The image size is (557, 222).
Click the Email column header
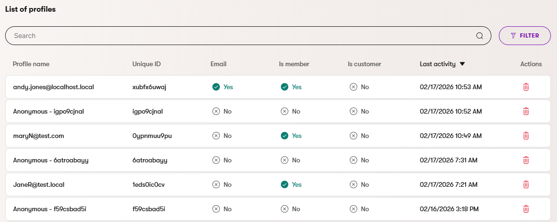click(x=218, y=64)
